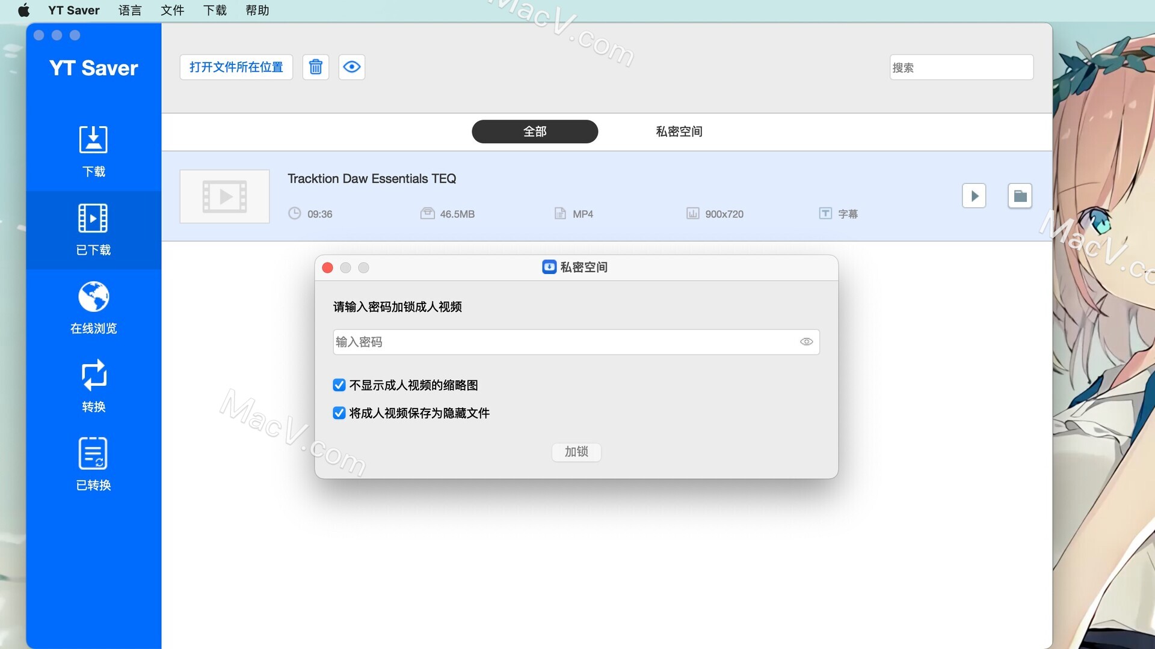Select the 已下载 (Downloaded) sidebar section
This screenshot has height=649, width=1155.
point(93,230)
